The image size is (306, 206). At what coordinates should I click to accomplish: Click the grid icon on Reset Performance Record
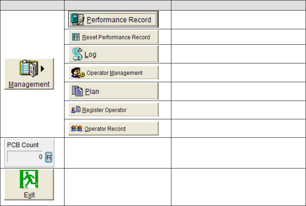(75, 37)
